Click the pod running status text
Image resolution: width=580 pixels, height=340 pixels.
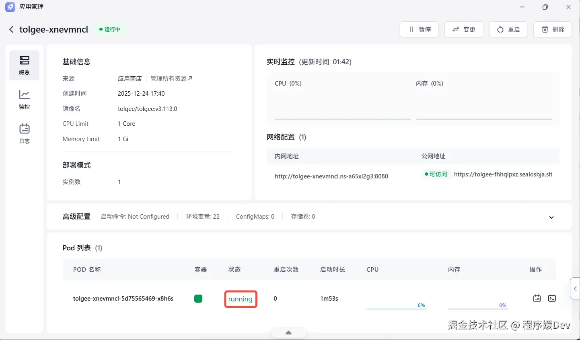(x=241, y=299)
